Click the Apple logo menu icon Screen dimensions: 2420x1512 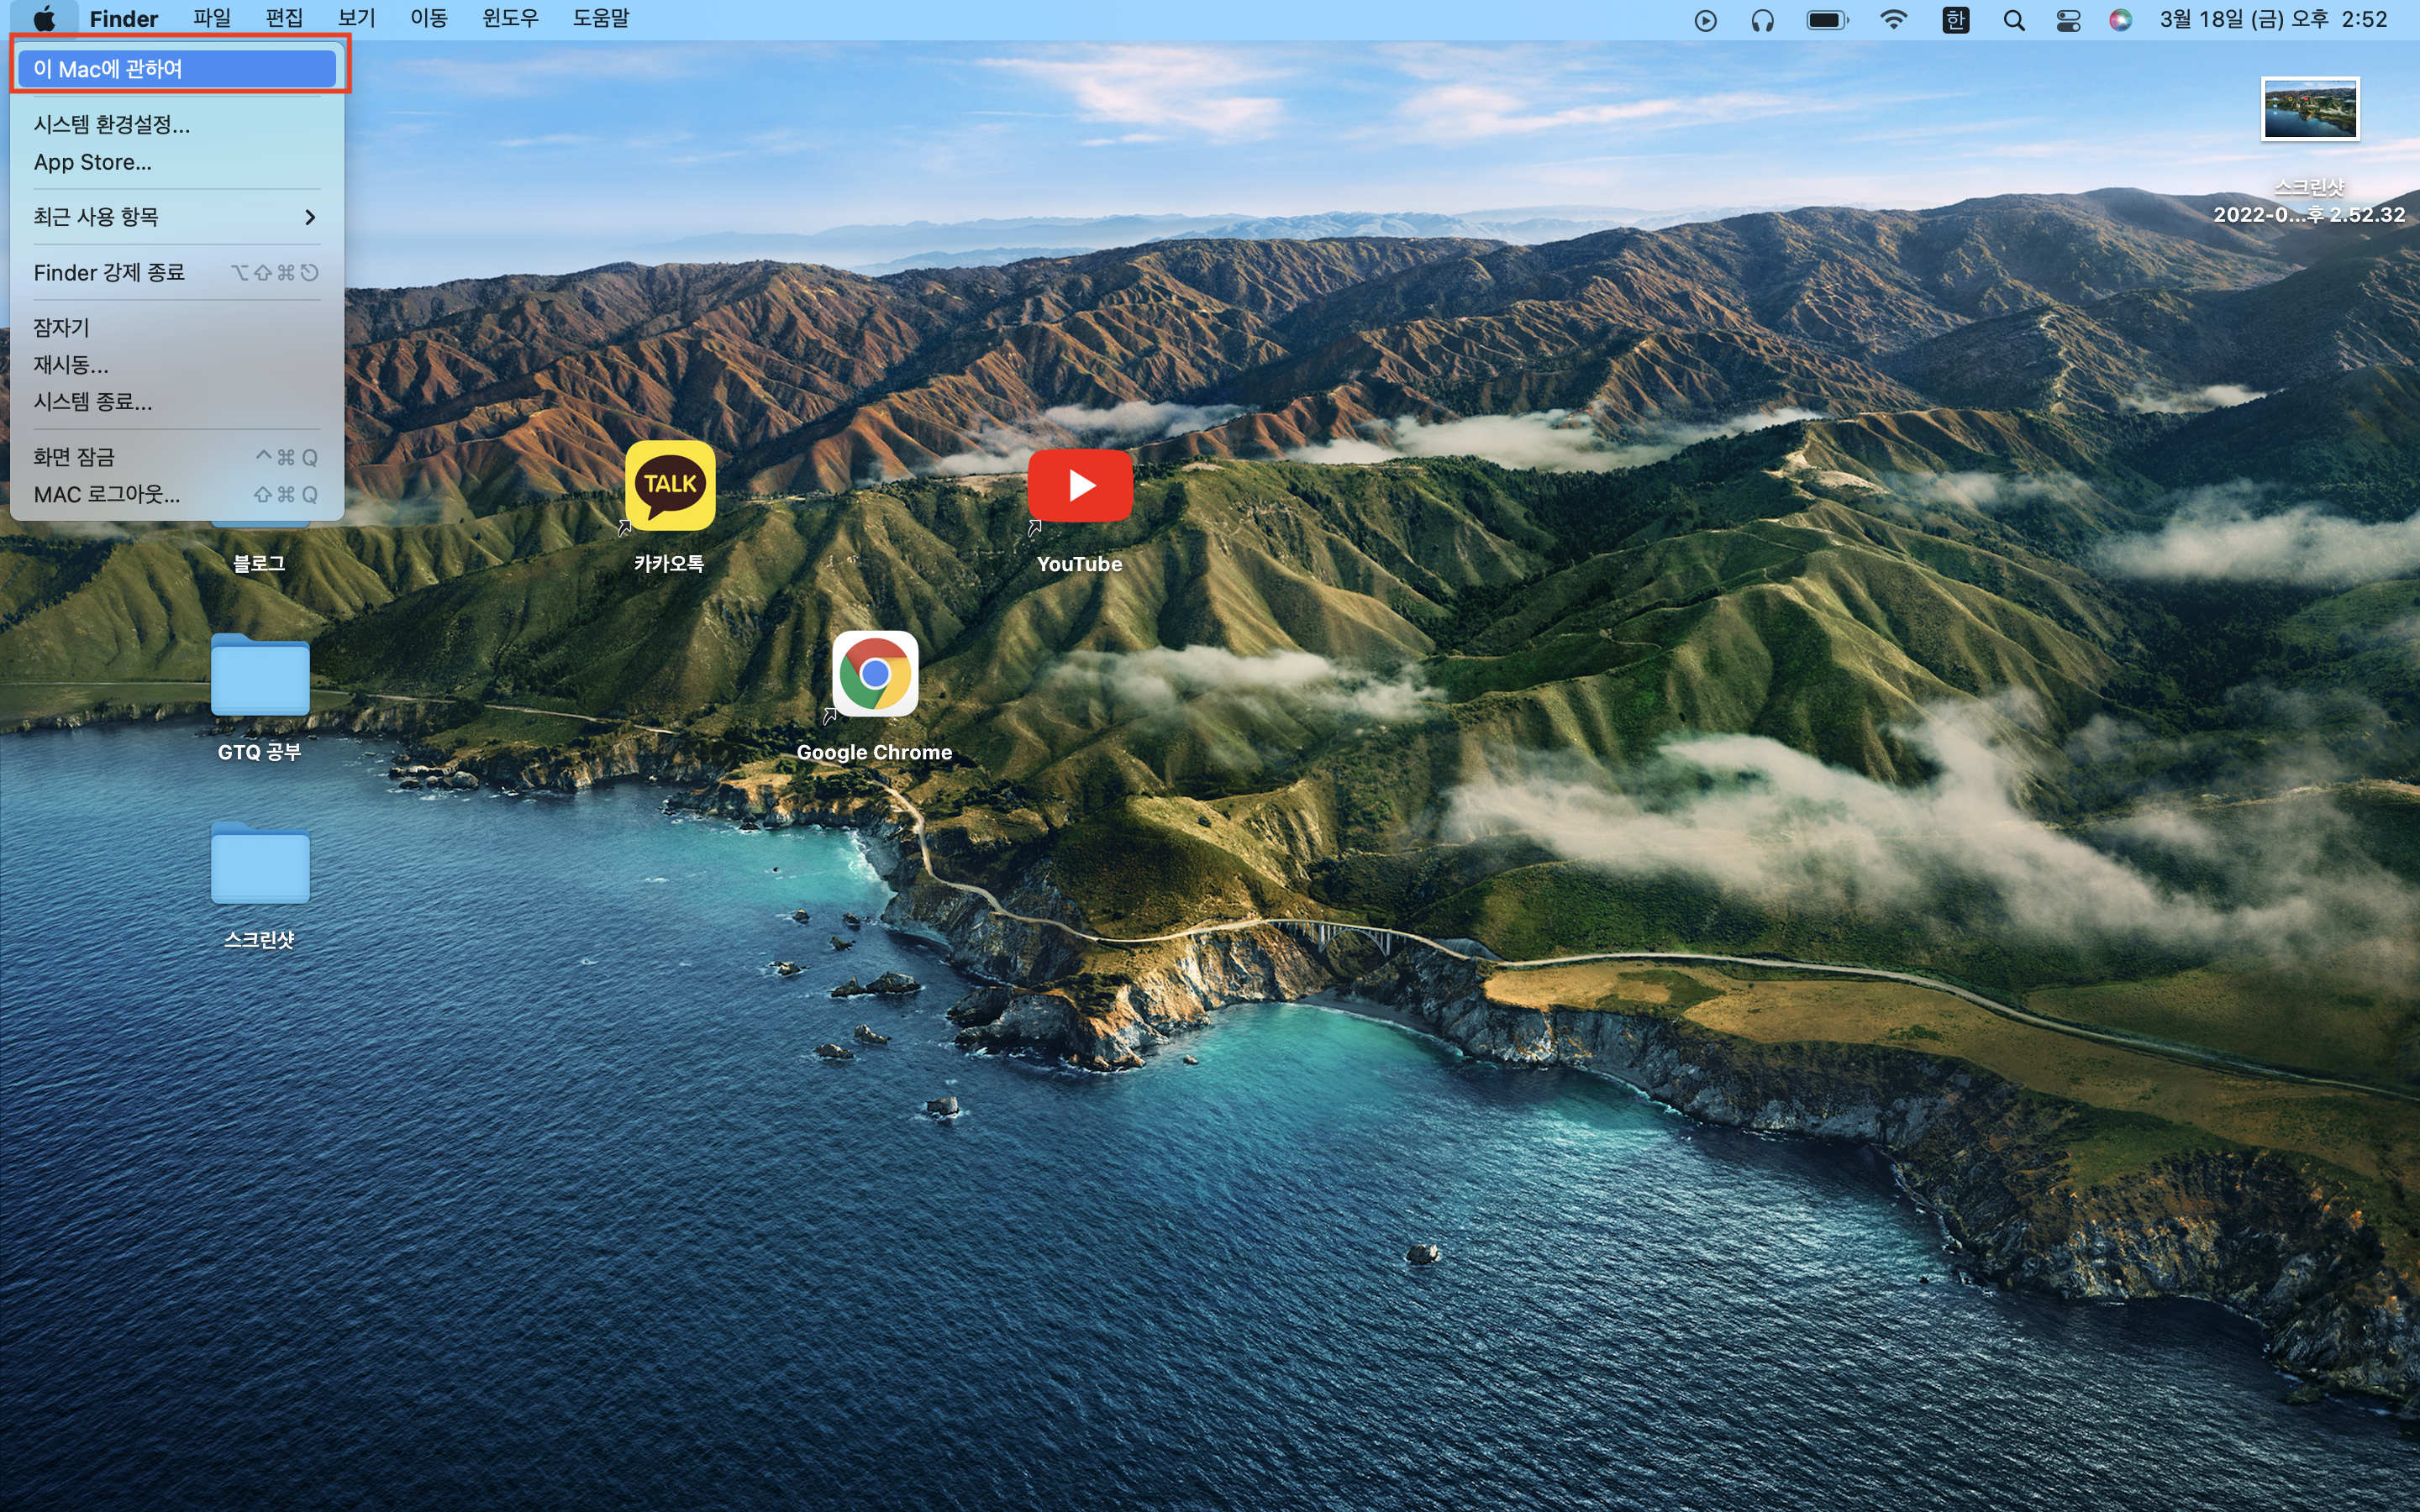point(44,19)
